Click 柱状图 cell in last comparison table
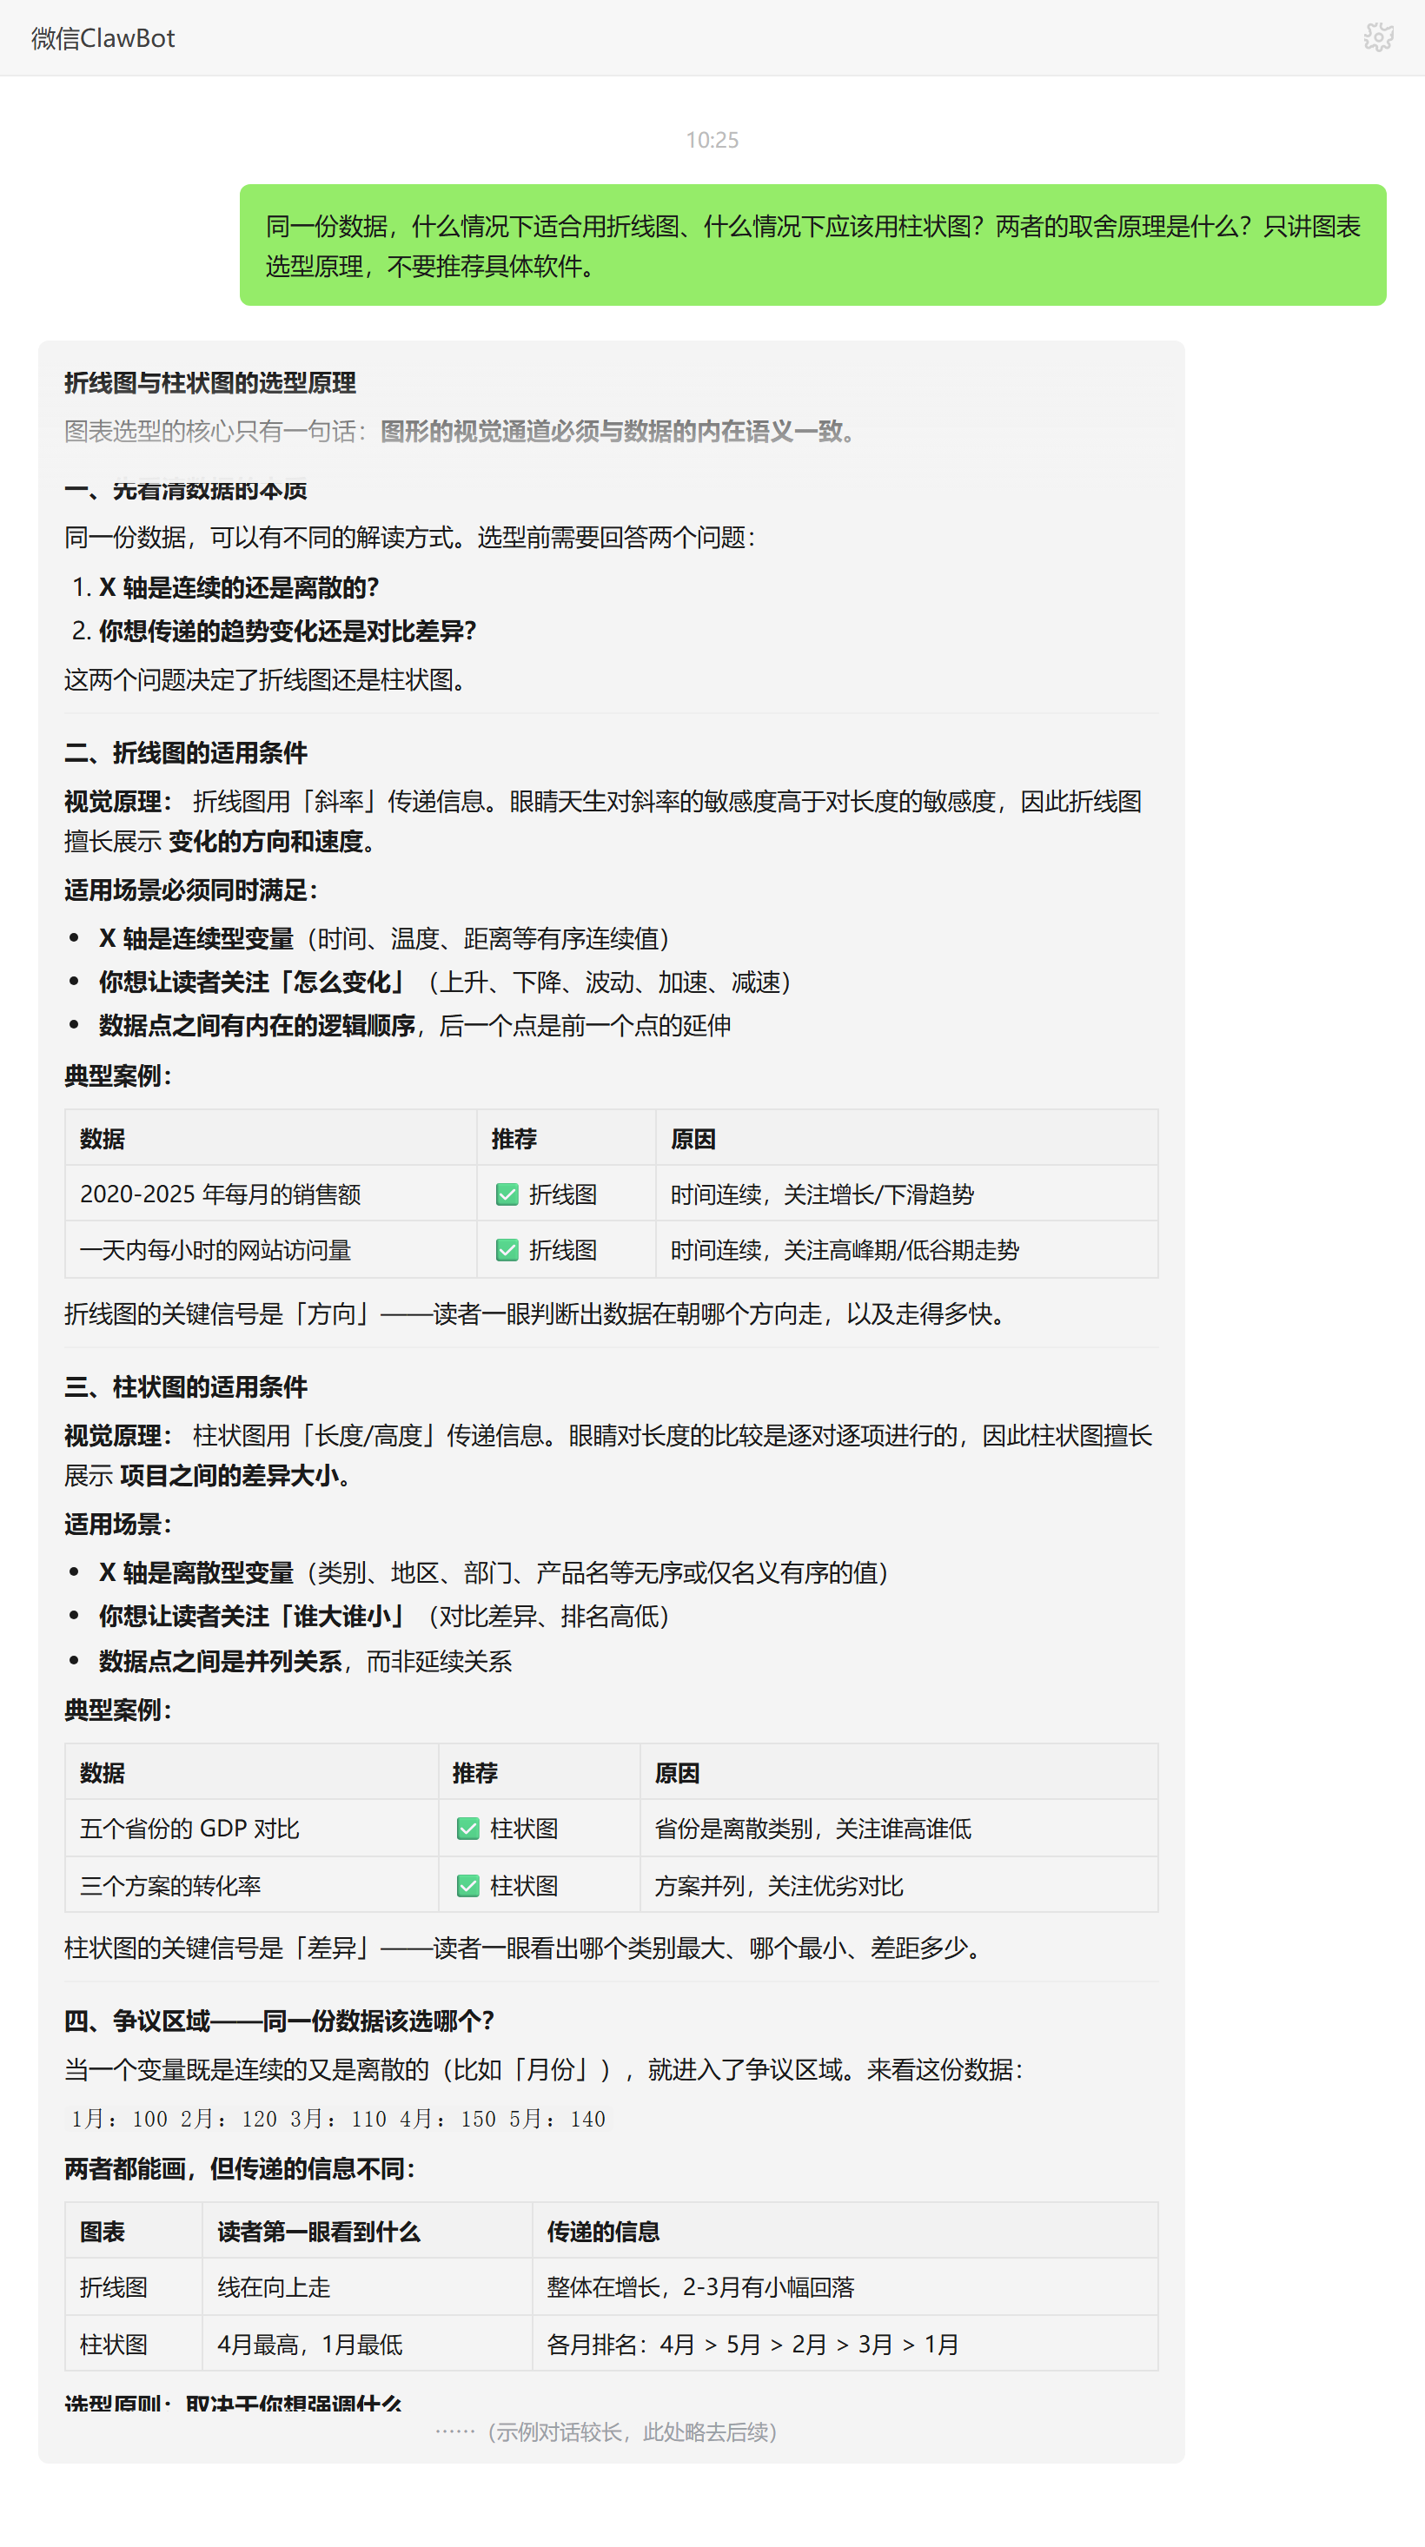This screenshot has height=2547, width=1425. [x=134, y=2345]
